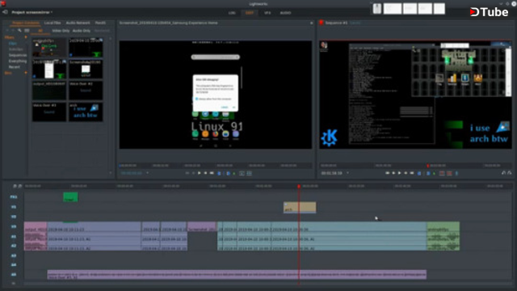Select the Audio Only filter

(82, 31)
